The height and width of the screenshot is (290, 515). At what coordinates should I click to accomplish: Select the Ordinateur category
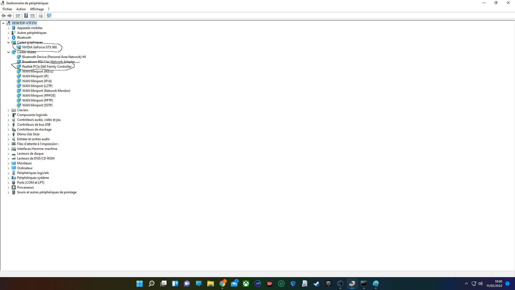tap(25, 168)
